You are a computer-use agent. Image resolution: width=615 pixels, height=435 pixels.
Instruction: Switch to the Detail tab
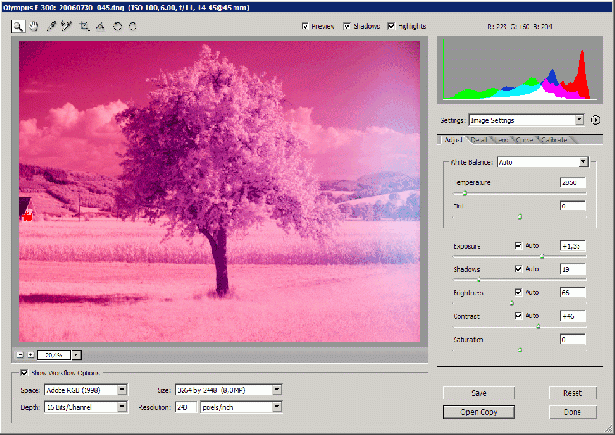pyautogui.click(x=480, y=141)
